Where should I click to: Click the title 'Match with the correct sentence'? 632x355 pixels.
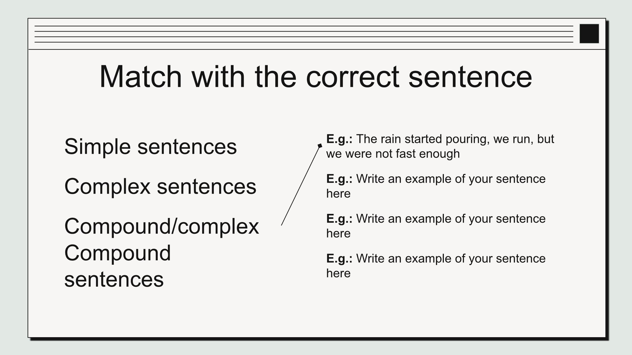(x=316, y=77)
